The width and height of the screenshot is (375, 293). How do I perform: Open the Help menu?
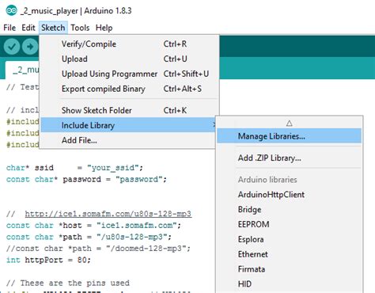point(104,28)
